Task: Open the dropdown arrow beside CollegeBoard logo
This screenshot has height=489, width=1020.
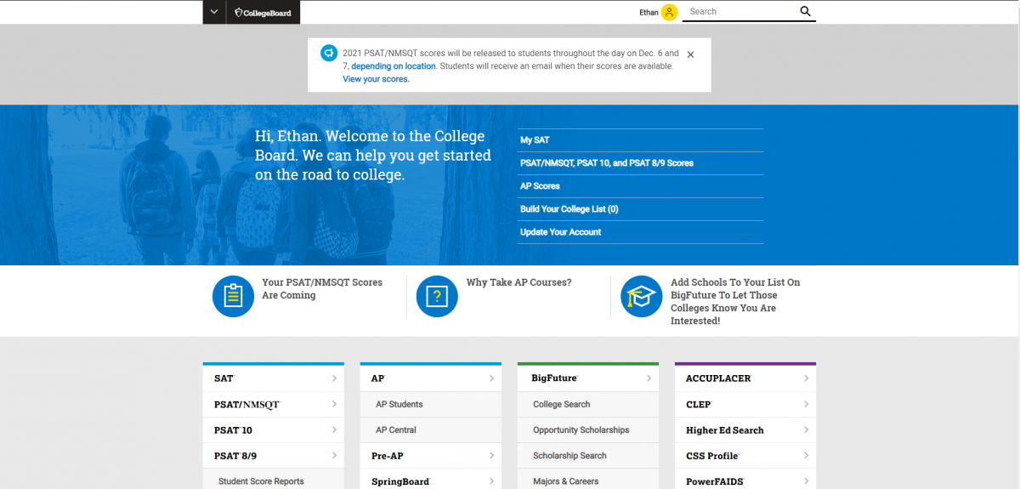Action: click(214, 12)
